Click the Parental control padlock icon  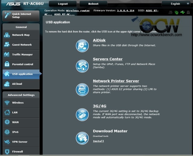click(7, 64)
